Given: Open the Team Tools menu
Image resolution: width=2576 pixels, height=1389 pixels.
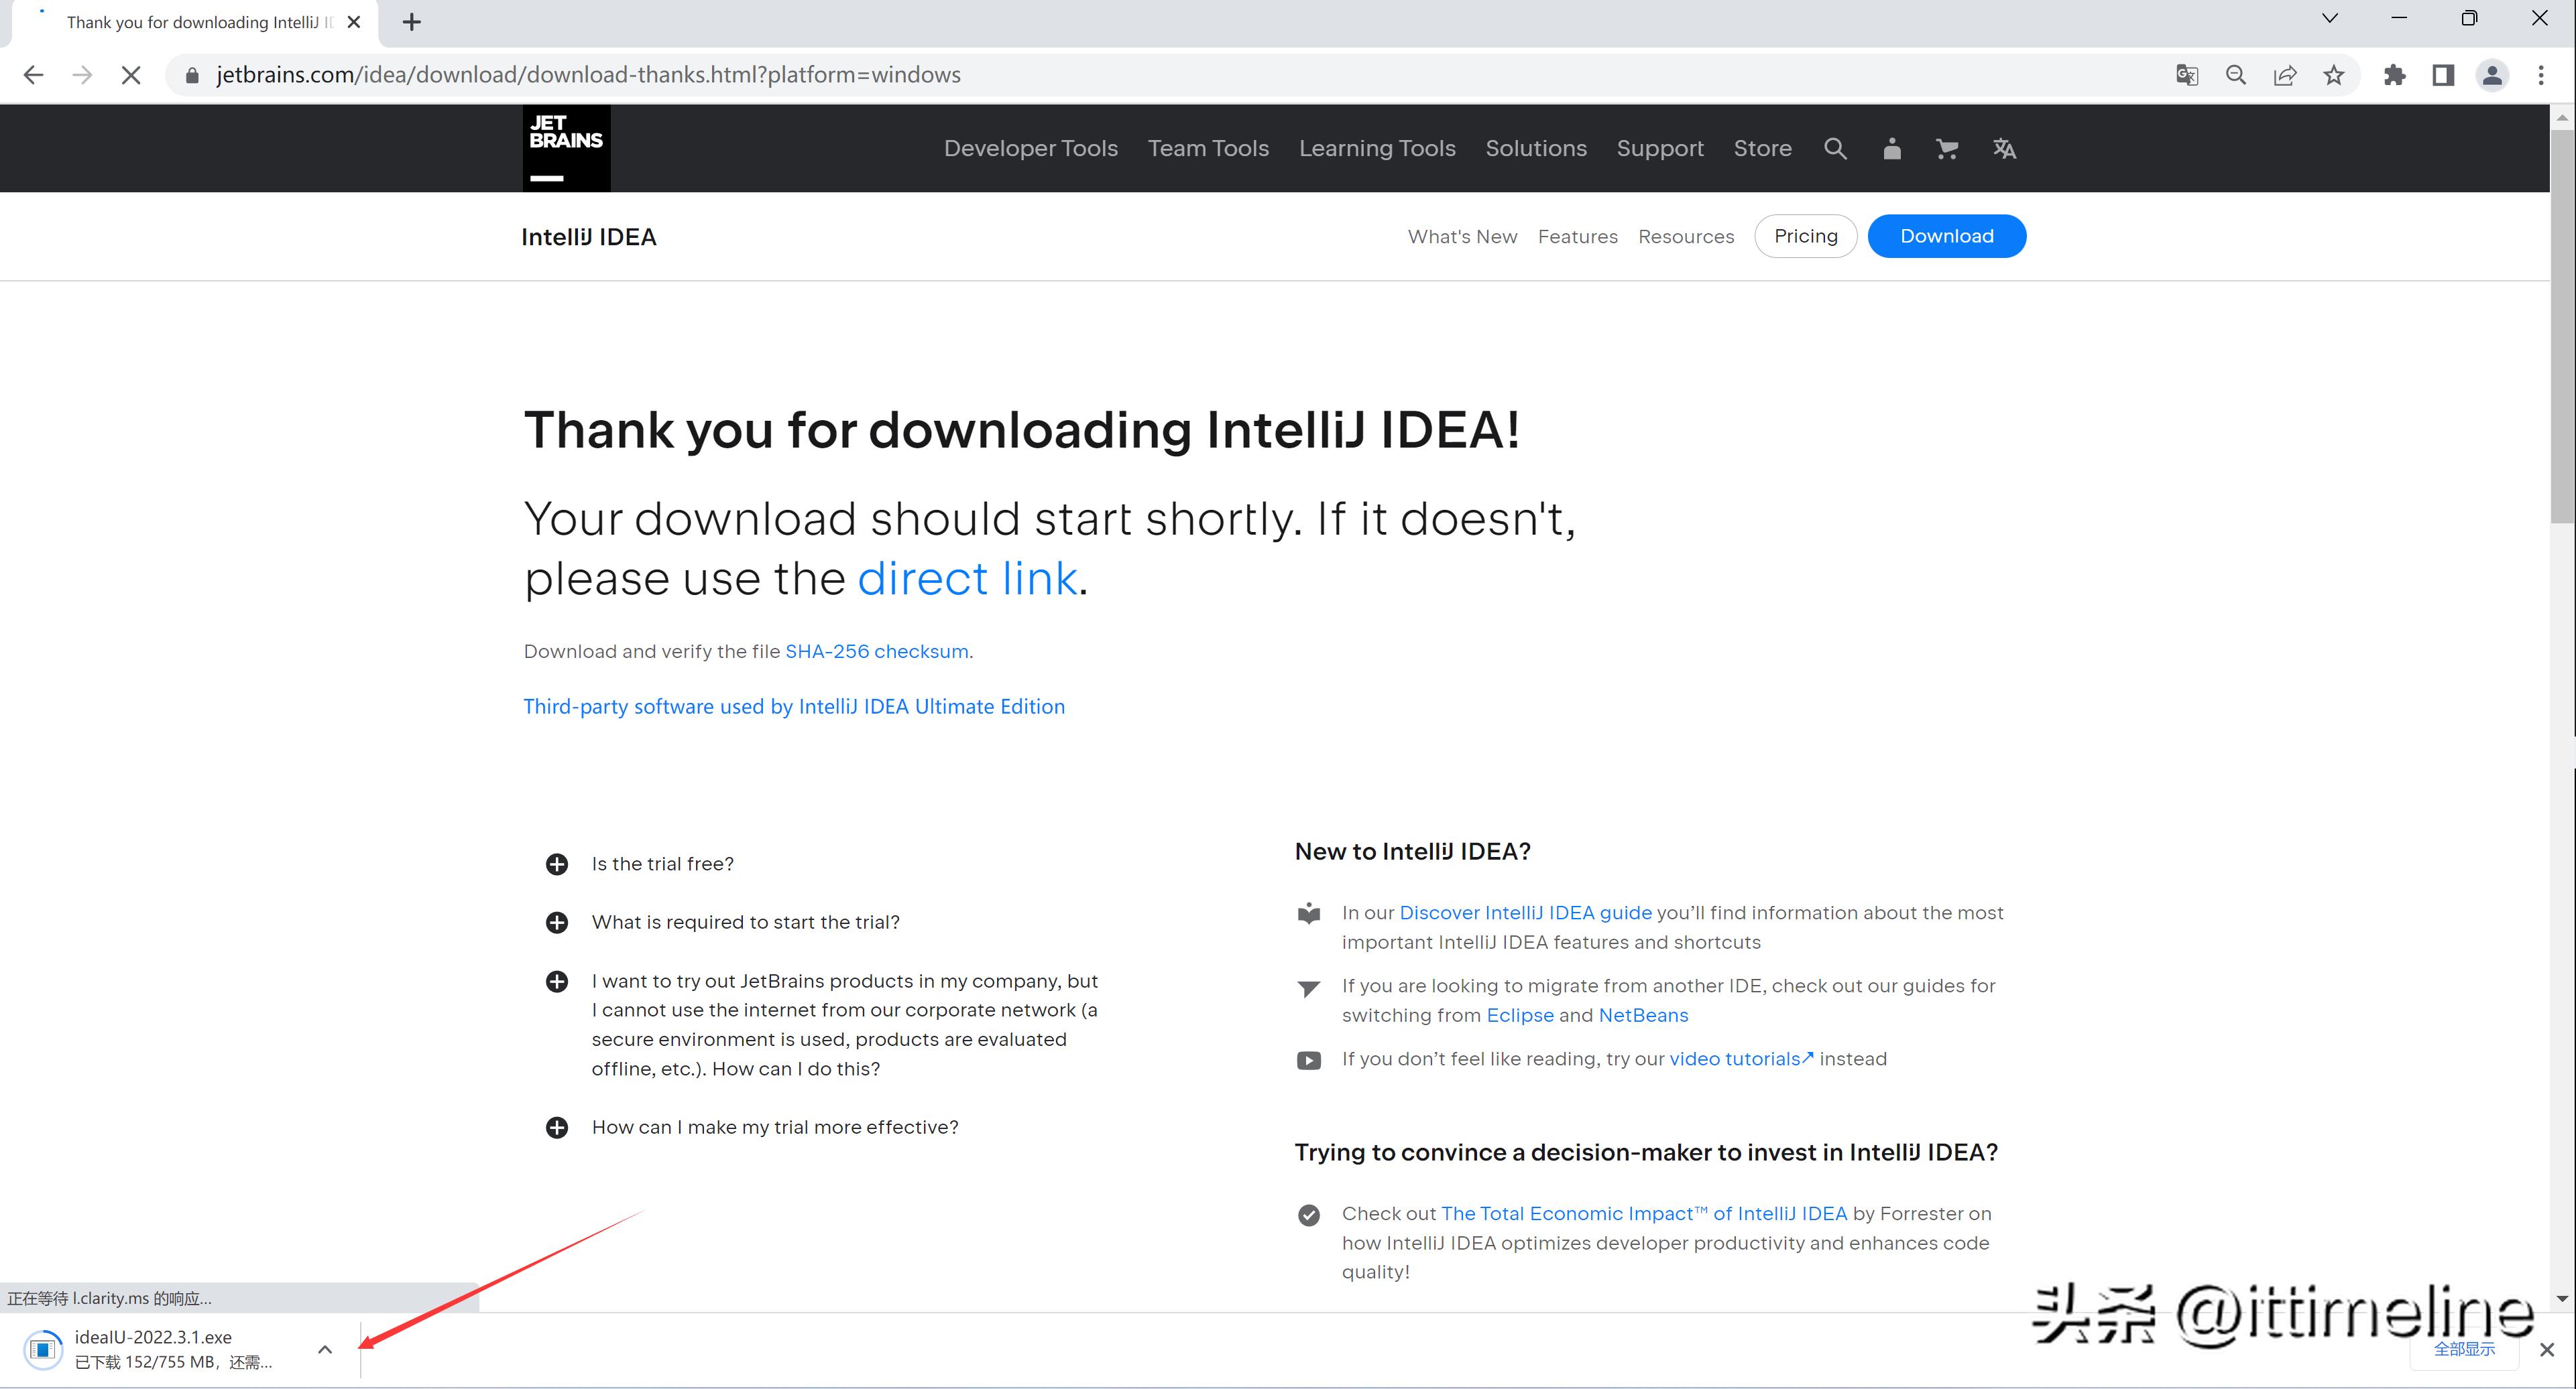Looking at the screenshot, I should [1208, 148].
